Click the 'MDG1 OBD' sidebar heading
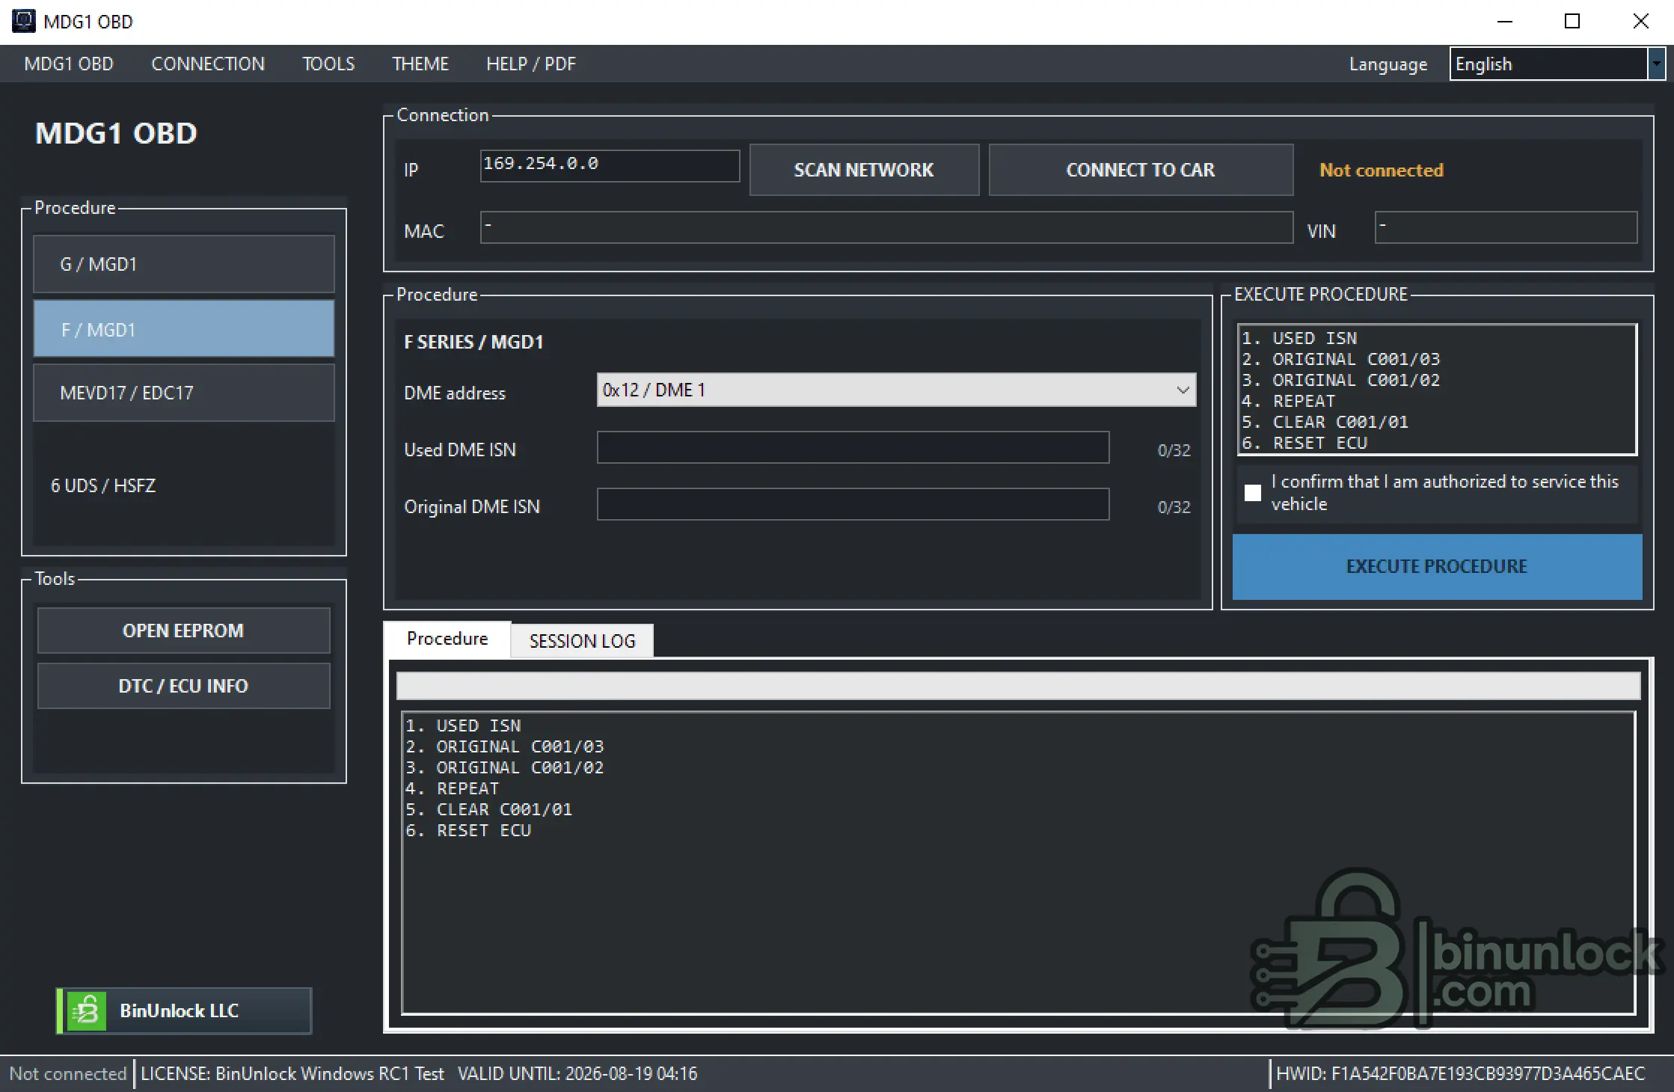The image size is (1674, 1092). tap(116, 133)
